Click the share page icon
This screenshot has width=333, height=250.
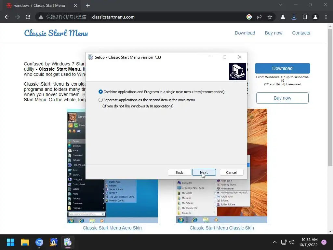point(259,17)
